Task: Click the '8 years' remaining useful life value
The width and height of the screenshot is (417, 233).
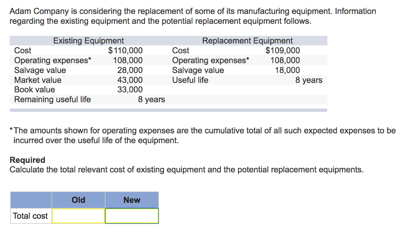Action: coord(151,100)
